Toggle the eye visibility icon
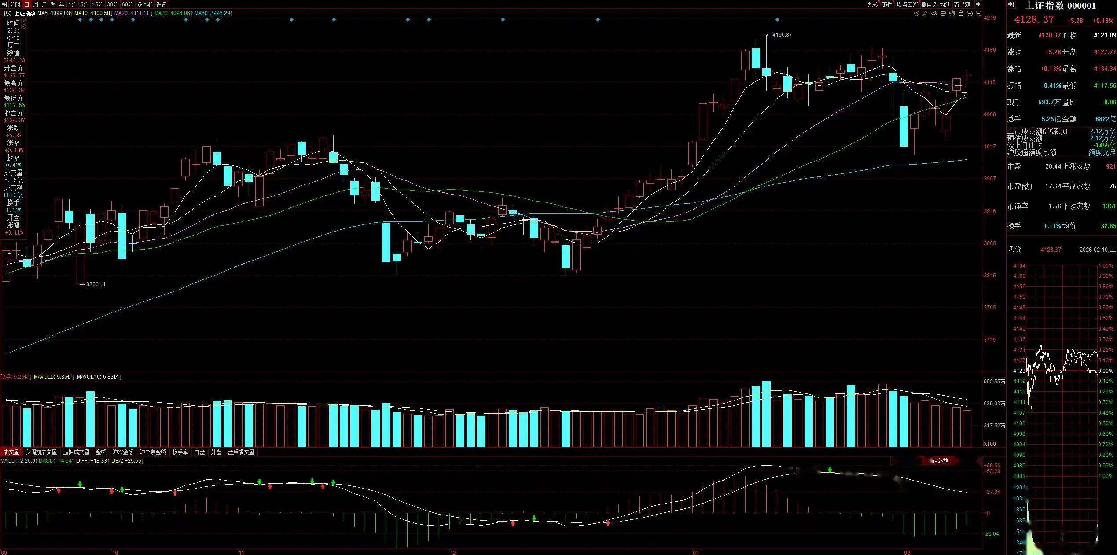 click(x=934, y=13)
